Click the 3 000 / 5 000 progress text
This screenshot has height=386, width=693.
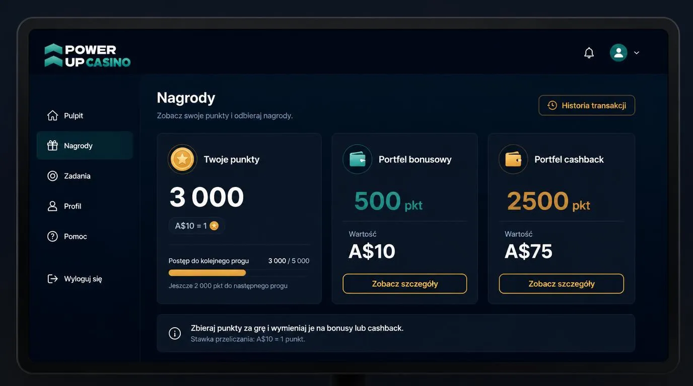pyautogui.click(x=289, y=261)
